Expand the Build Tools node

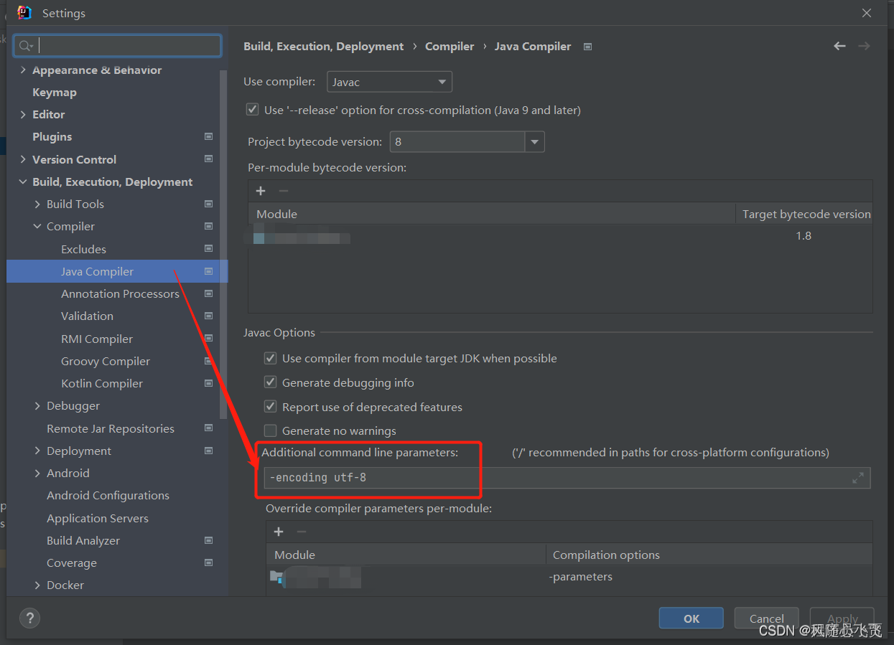37,204
